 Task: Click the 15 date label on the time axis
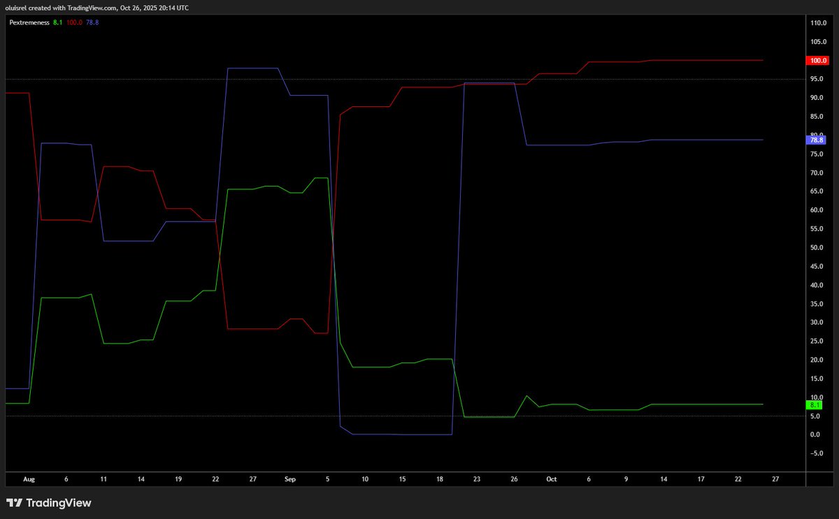pyautogui.click(x=403, y=480)
